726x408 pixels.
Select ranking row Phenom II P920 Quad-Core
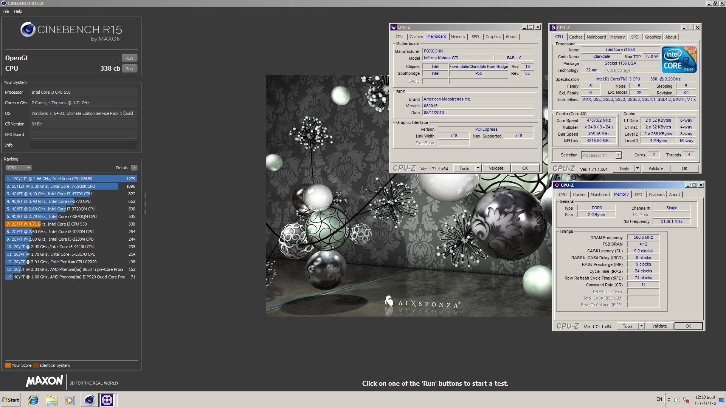click(71, 277)
